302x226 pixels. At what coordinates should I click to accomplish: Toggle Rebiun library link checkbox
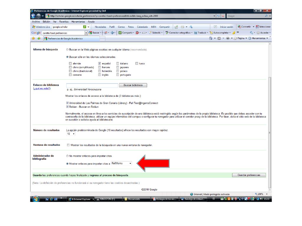(x=68, y=107)
